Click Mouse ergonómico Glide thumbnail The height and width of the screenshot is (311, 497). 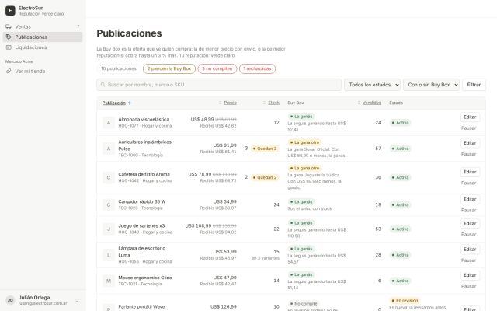tap(109, 281)
